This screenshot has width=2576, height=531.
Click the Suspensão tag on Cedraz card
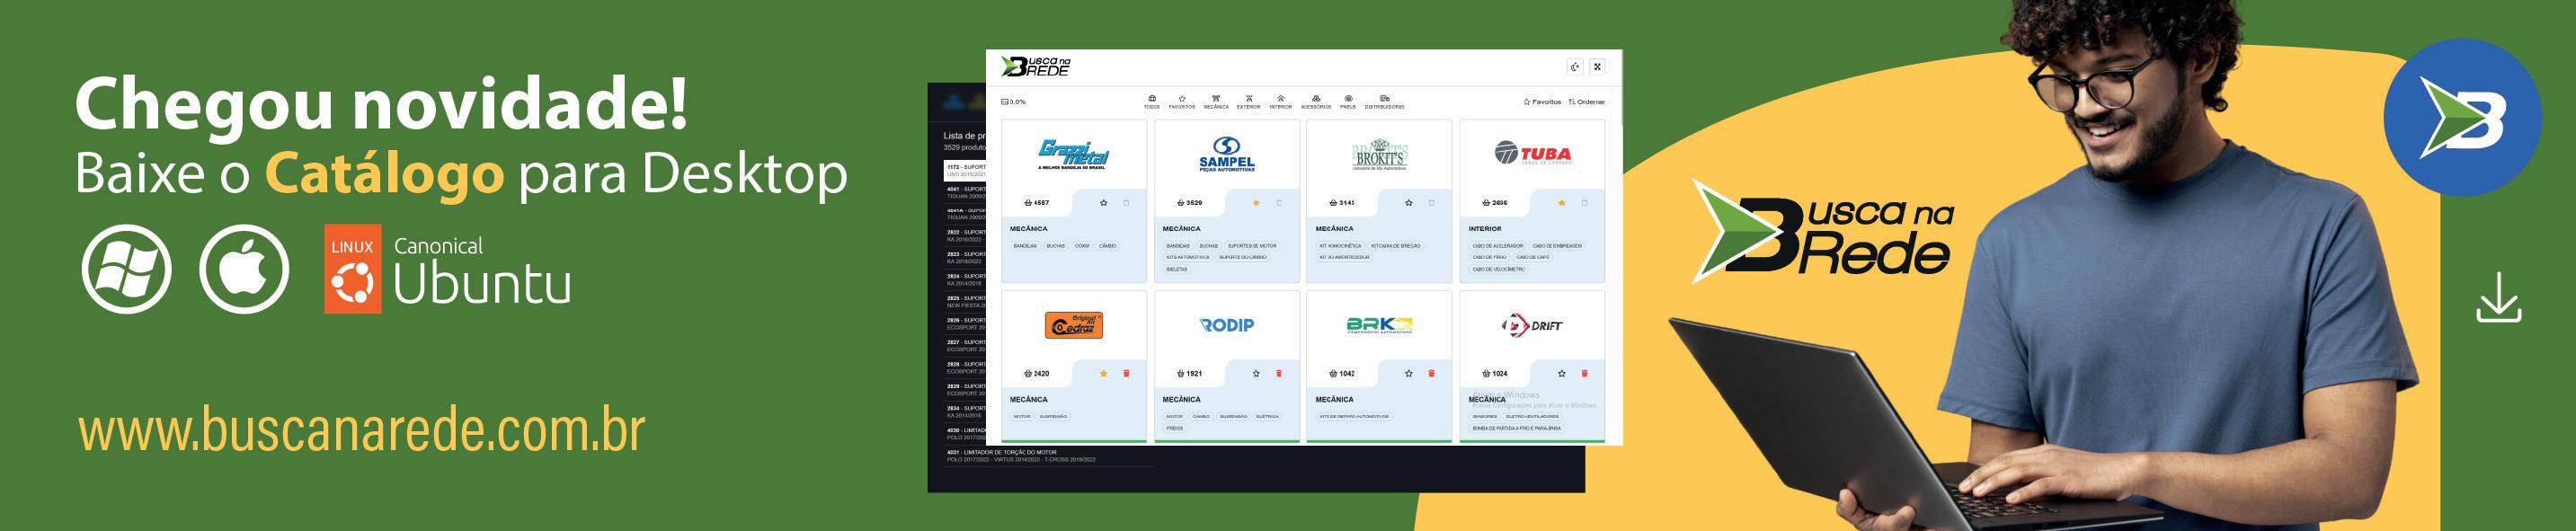(1053, 416)
